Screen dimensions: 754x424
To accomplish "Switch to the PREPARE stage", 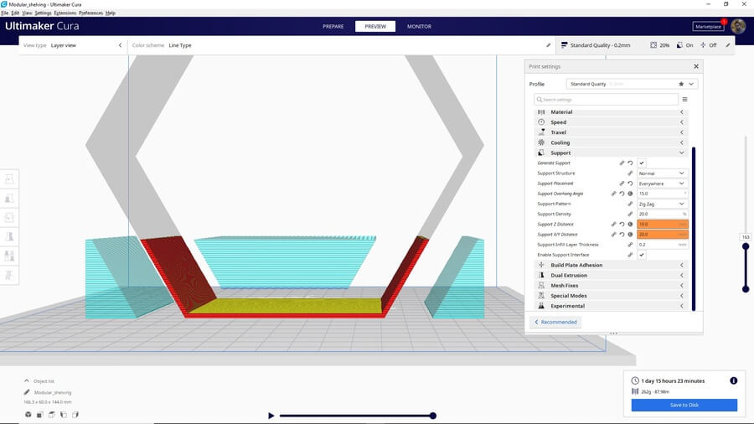I will [333, 27].
